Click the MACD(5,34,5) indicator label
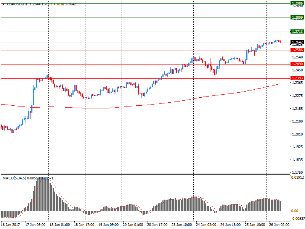Screen dimensions: 305x229 (14, 178)
